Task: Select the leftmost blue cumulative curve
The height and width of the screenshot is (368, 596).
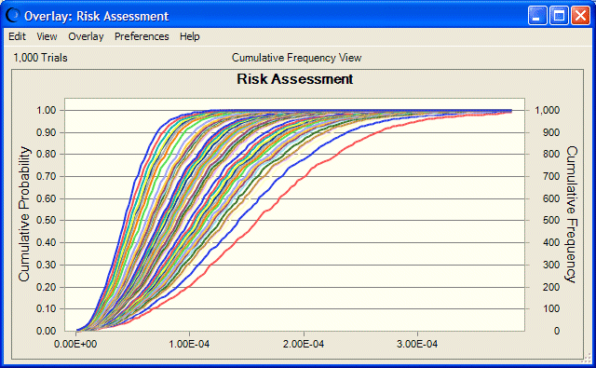Action: tap(131, 198)
